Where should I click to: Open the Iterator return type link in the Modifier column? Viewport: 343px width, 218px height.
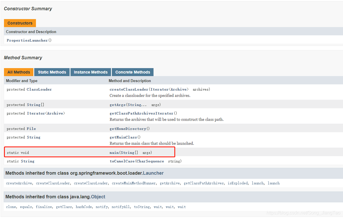[36, 113]
